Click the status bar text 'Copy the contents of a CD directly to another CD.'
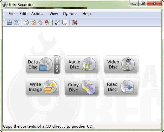Image resolution: width=164 pixels, height=132 pixels. click(48, 126)
